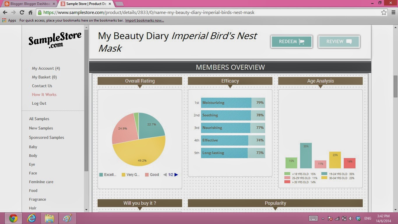This screenshot has height=224, width=398.
Task: Click the ENG language indicator in tray
Action: coord(368,218)
